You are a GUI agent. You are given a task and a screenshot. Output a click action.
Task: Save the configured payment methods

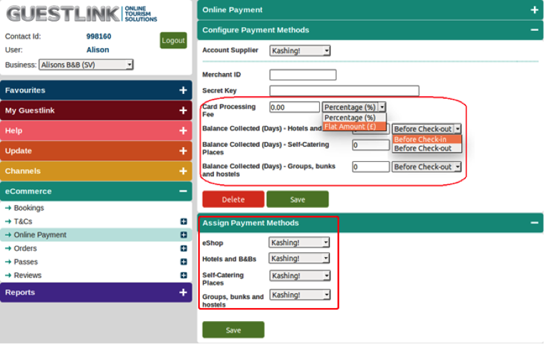point(297,199)
